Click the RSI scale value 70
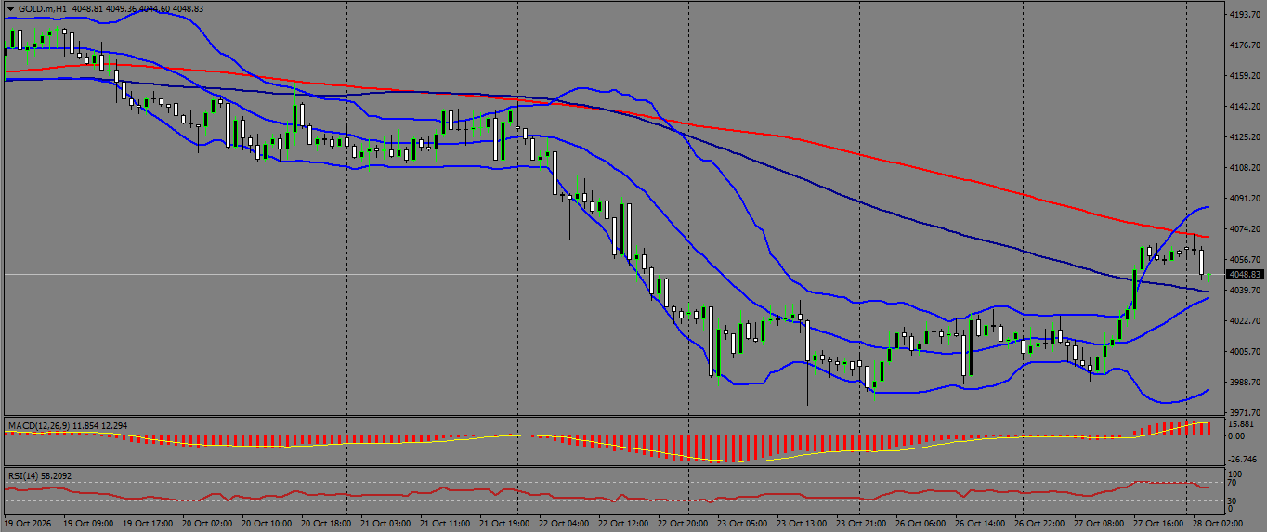 tap(1234, 483)
